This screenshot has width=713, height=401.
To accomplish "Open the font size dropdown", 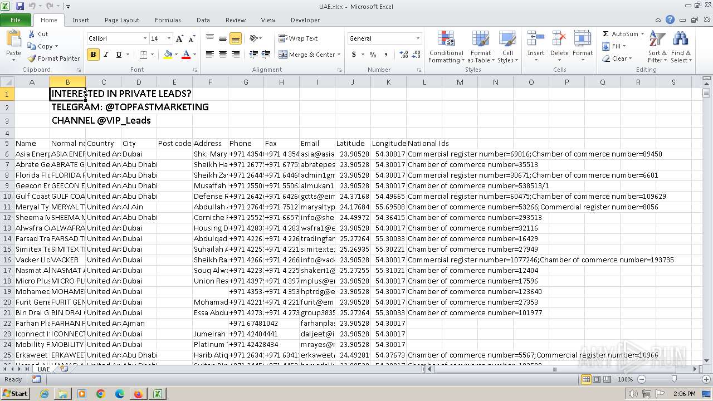I will pyautogui.click(x=169, y=38).
